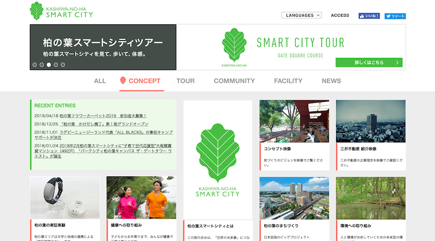The height and width of the screenshot is (241, 435).
Task: Open the joggers photo thumbnail
Action: 141,198
